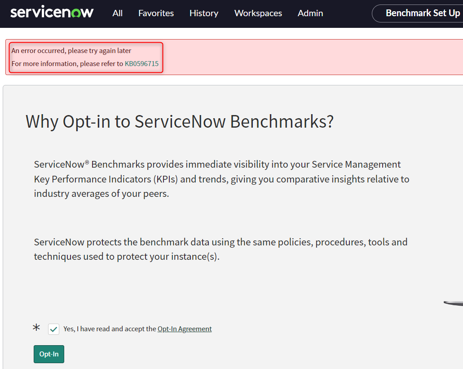Click the ServiceNow logo

[52, 13]
